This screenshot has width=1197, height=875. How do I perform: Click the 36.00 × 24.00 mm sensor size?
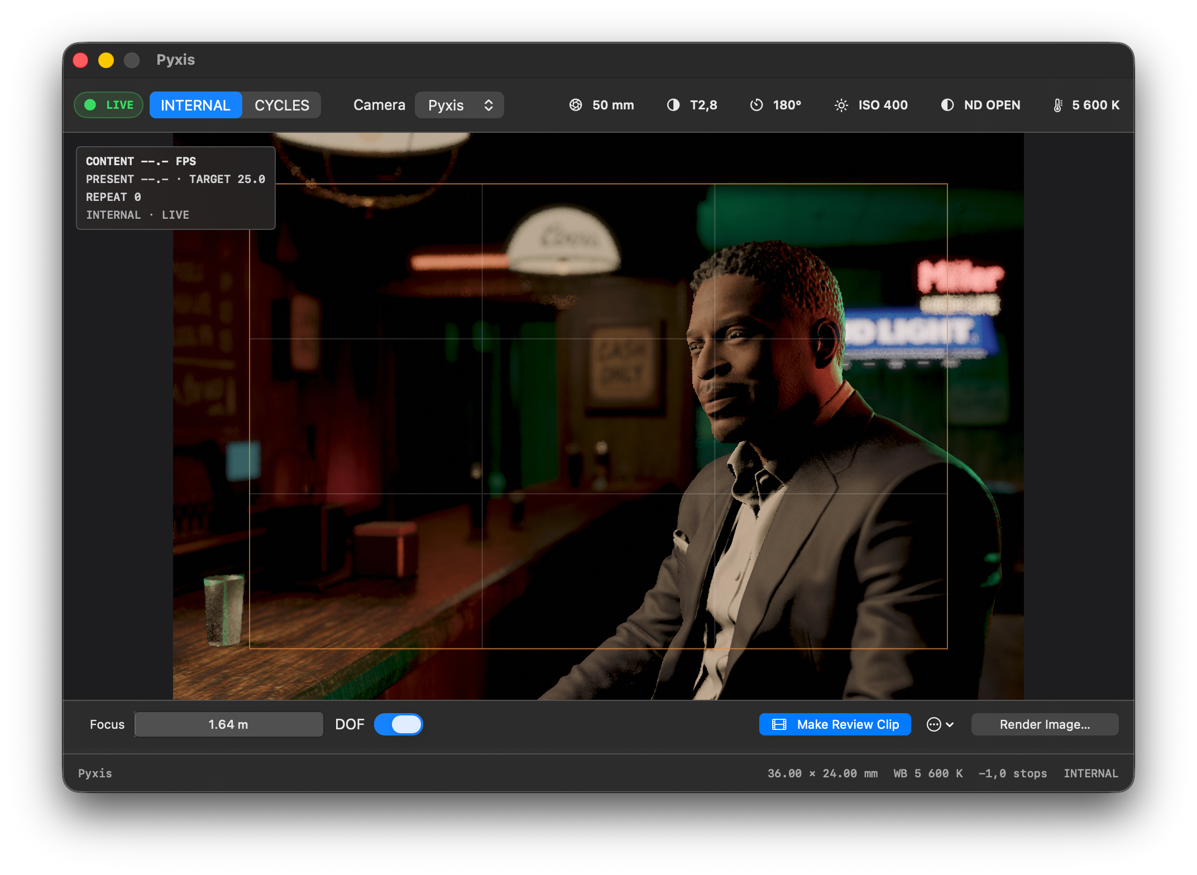[x=822, y=773]
